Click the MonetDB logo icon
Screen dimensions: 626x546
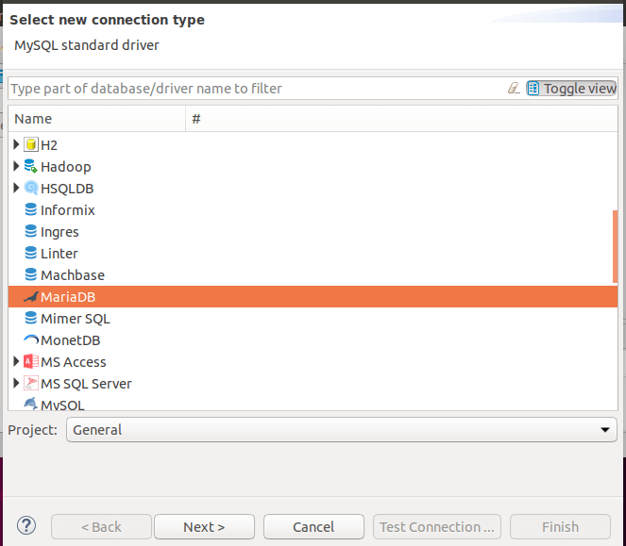tap(31, 340)
